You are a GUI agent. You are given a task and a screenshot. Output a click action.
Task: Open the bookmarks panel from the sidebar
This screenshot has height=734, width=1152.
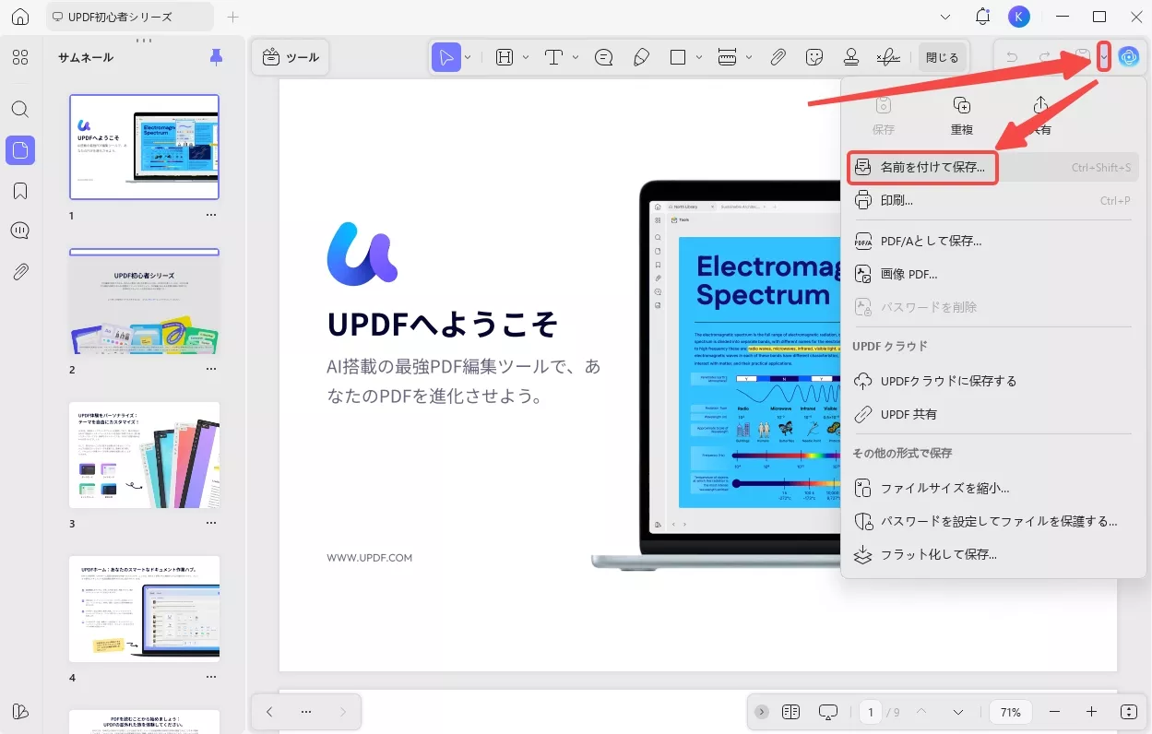20,191
